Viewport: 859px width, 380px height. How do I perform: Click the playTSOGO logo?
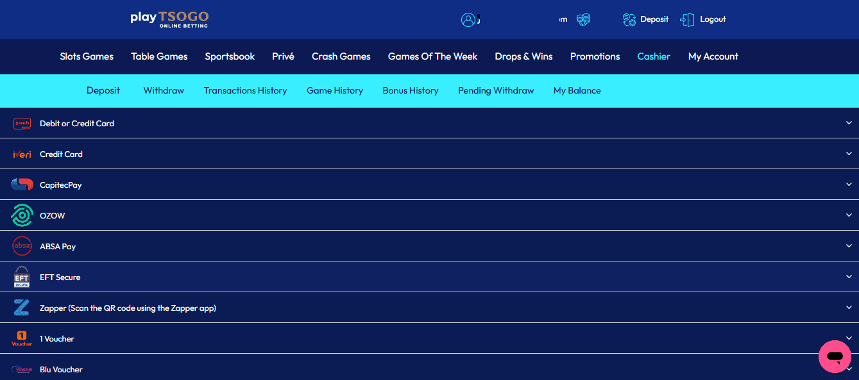tap(169, 19)
